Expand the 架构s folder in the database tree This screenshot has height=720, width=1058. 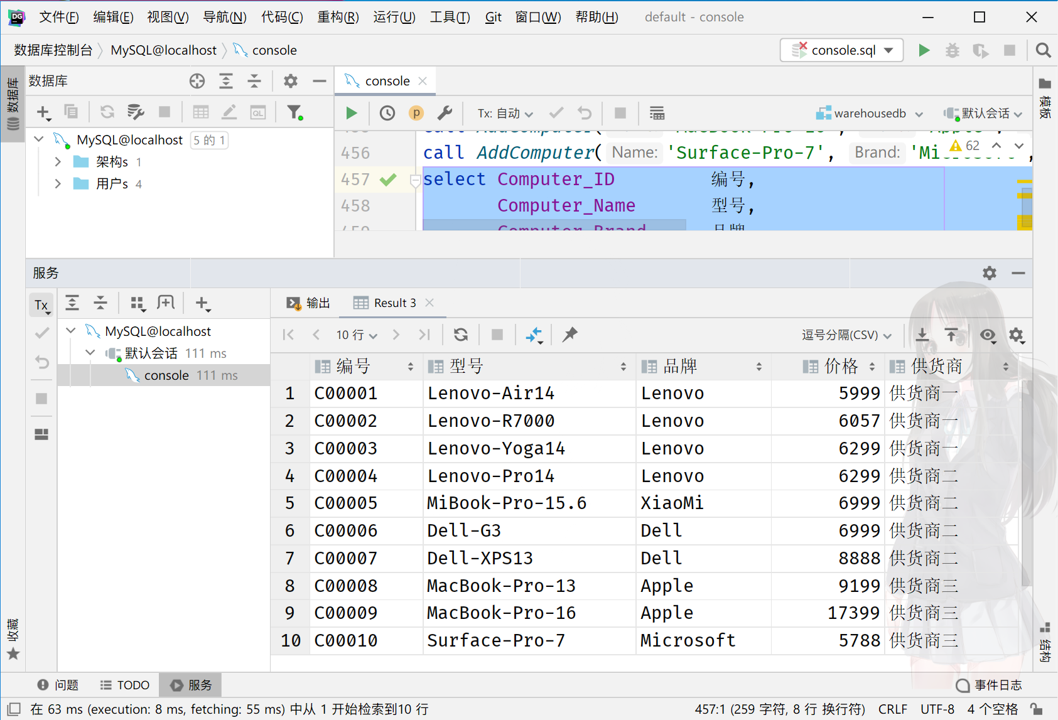[58, 162]
